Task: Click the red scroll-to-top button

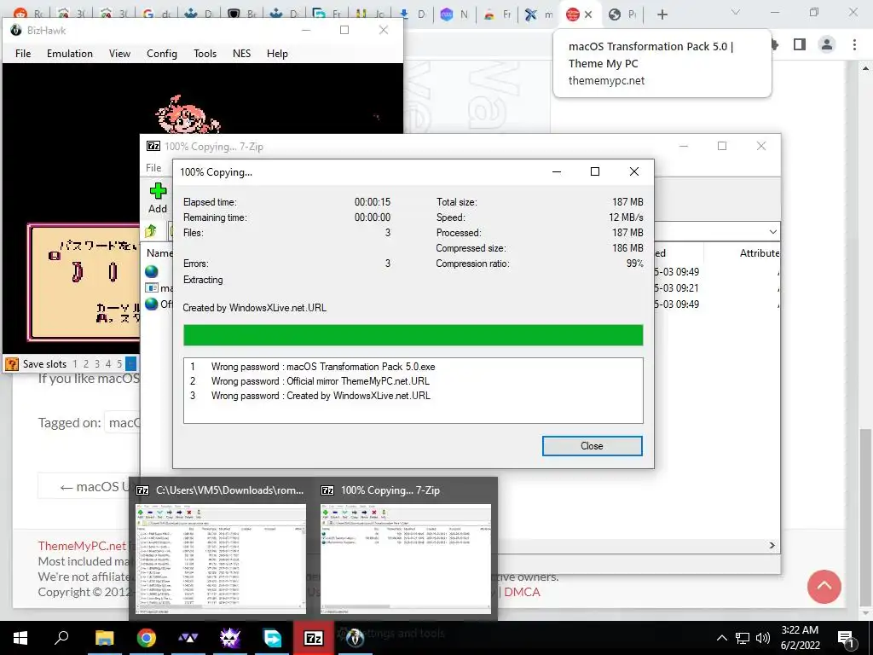Action: point(824,587)
